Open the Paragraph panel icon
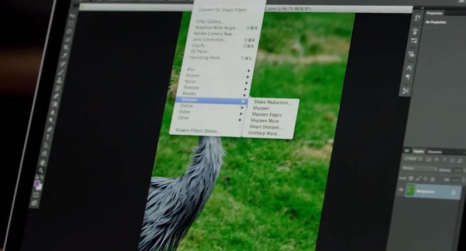Viewport: 466px width, 251px height. pos(408,77)
